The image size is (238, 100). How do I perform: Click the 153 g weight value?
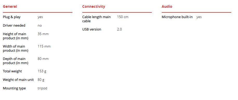[42, 71]
